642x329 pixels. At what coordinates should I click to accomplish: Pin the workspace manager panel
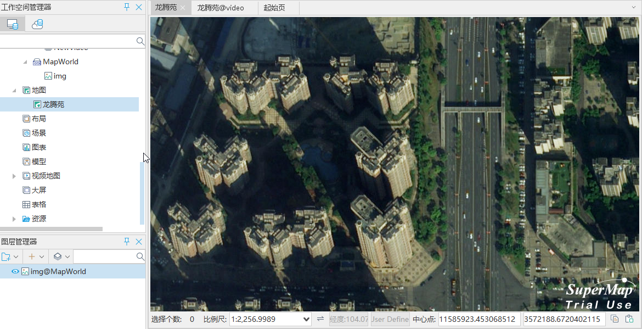coord(127,7)
